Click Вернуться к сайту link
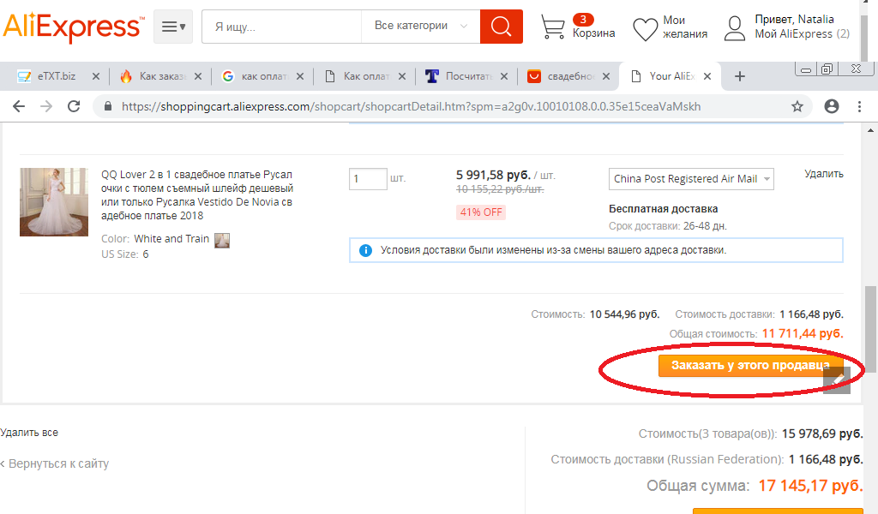 [57, 463]
